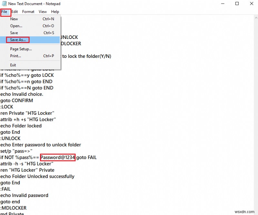Image resolution: width=258 pixels, height=215 pixels.
Task: Click the line 'ren "HTG Locker" Private'
Action: (27, 170)
